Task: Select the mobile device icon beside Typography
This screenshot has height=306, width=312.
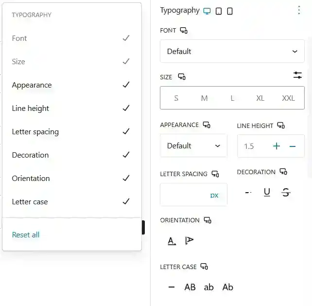Action: tap(230, 11)
